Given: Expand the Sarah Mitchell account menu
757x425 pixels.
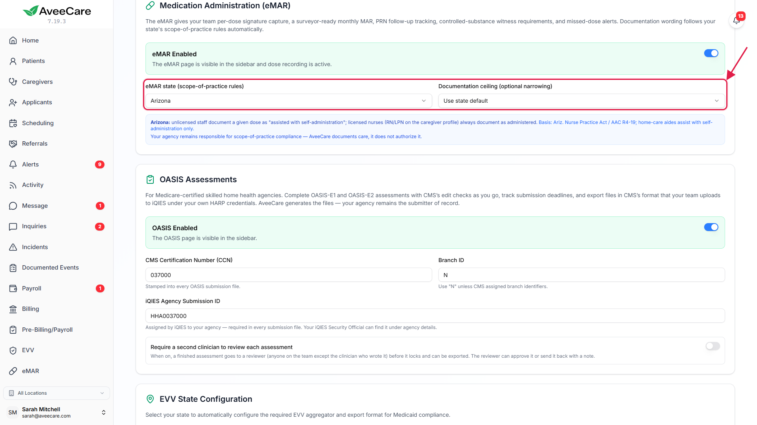Looking at the screenshot, I should point(56,412).
